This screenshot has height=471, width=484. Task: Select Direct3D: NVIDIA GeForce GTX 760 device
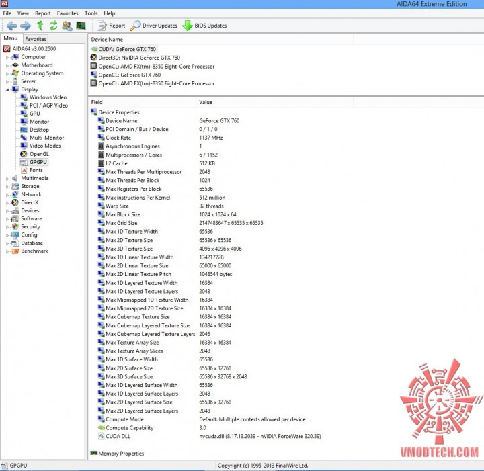click(x=139, y=58)
